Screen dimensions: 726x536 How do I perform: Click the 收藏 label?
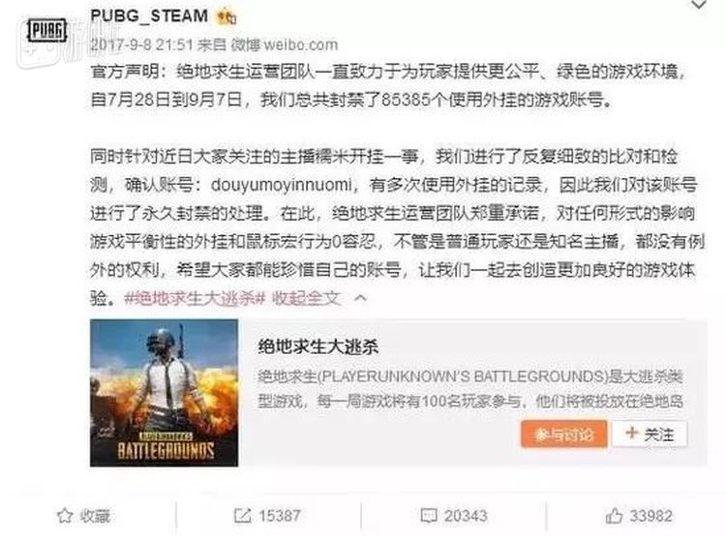tap(95, 516)
